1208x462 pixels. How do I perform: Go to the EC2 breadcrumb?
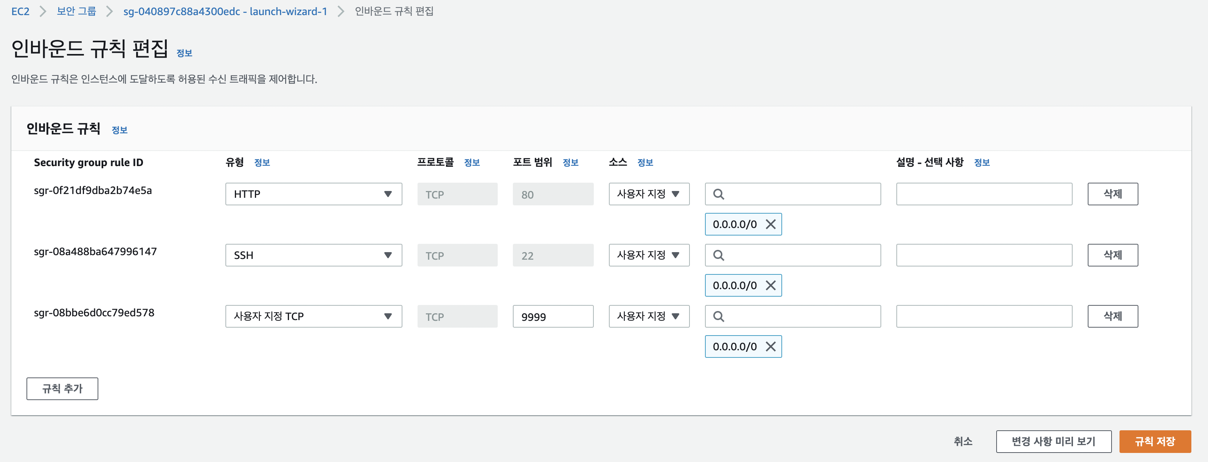pos(20,11)
